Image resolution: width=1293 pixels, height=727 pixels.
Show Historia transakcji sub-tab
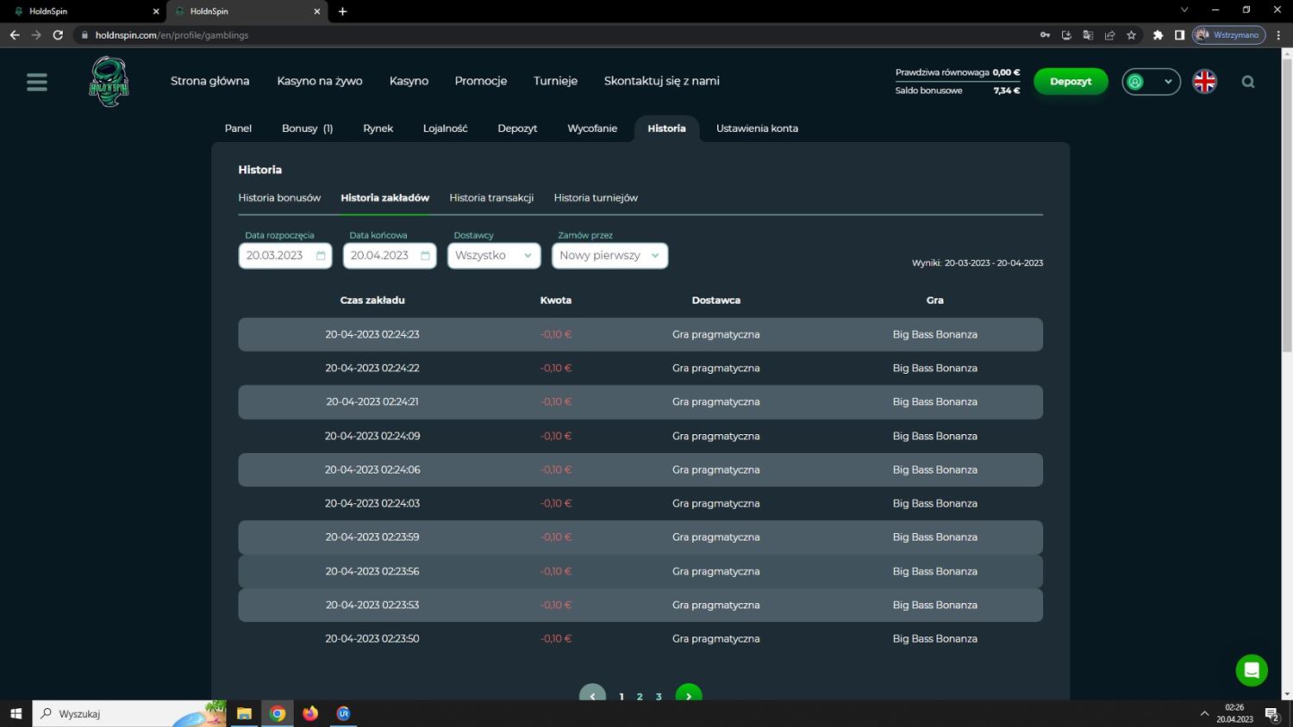(x=491, y=198)
